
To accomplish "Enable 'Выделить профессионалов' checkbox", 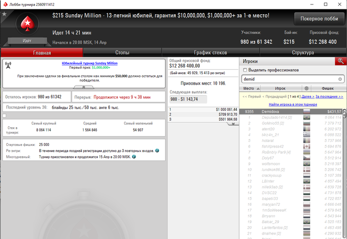I will [245, 70].
